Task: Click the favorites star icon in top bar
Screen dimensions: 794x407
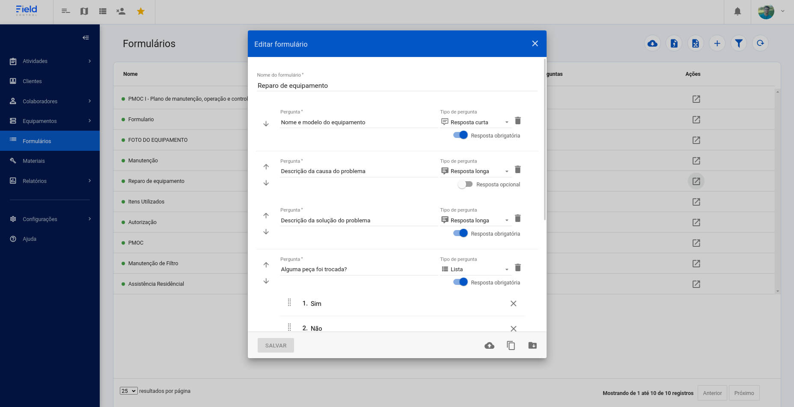Action: point(140,12)
